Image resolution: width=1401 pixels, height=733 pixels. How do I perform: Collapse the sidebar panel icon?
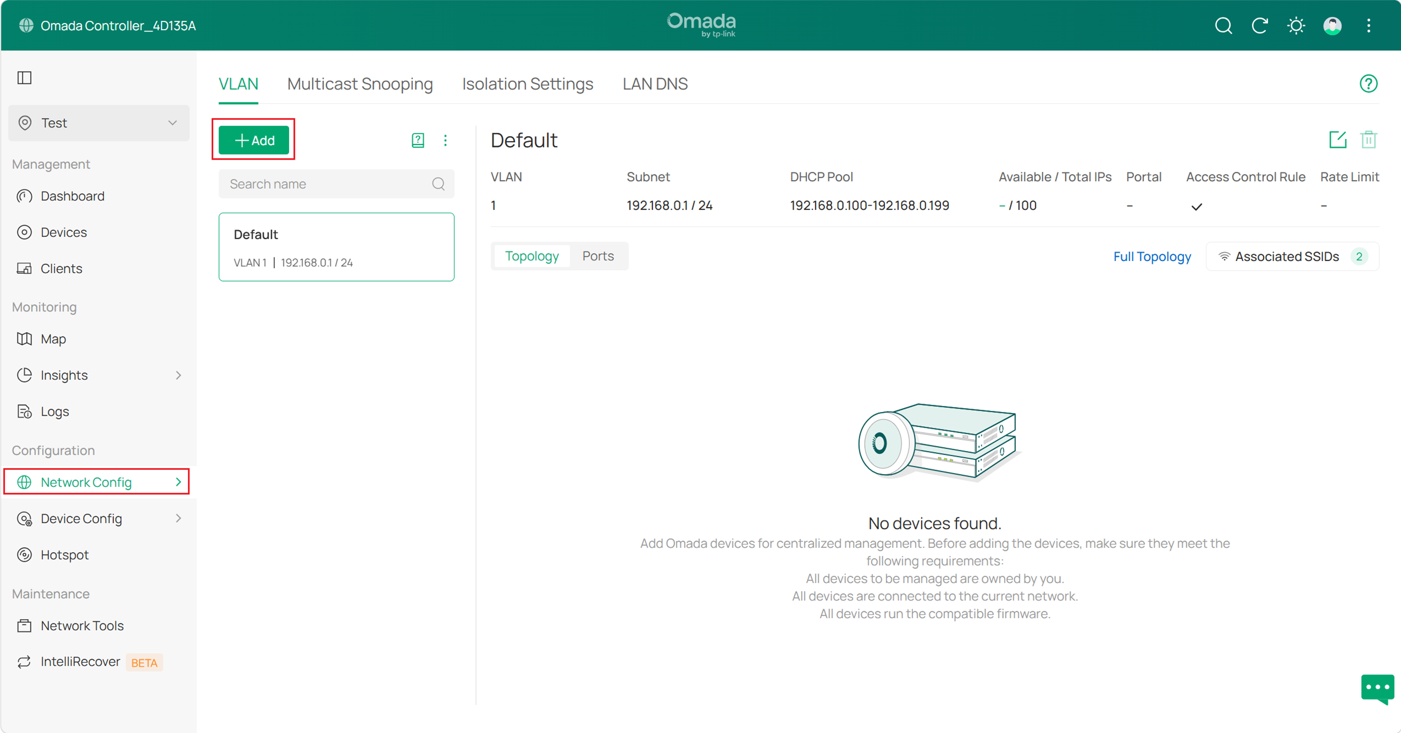[24, 78]
